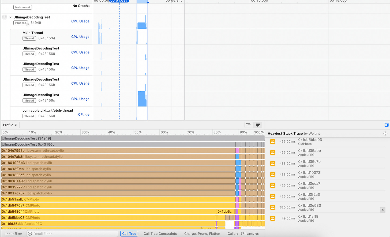The height and width of the screenshot is (237, 390).
Task: Open the Profile dropdown selector
Action: [10, 125]
